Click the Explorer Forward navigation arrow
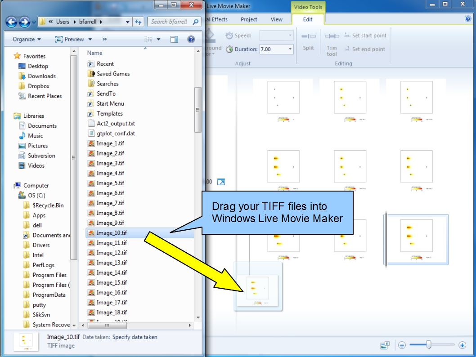Screen dimensions: 476x357 click(24, 22)
